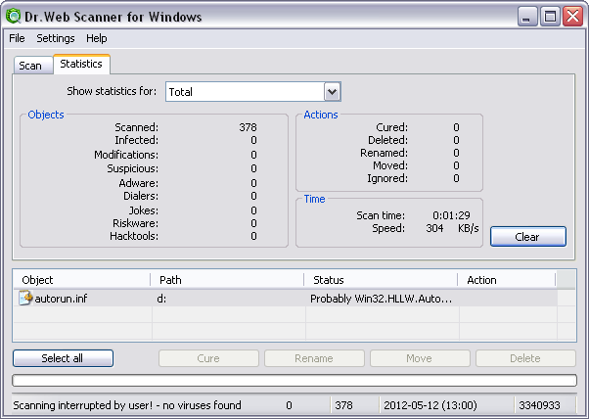Click the 'Riskware:' label
This screenshot has height=419, width=589.
pos(136,223)
